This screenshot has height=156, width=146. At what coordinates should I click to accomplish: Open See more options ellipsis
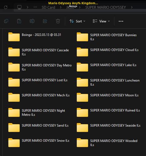121,21
